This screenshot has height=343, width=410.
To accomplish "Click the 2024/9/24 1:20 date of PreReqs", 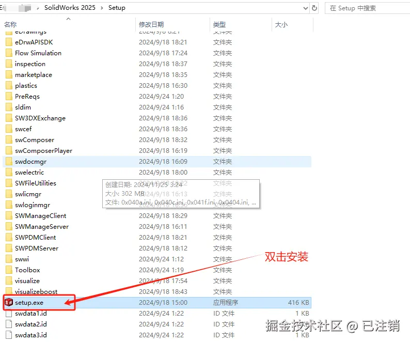I will click(x=161, y=96).
